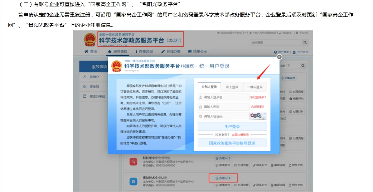This screenshot has width=373, height=192.
Task: Click the magnifier icon beside 站内搜索
Action: [x=305, y=43]
